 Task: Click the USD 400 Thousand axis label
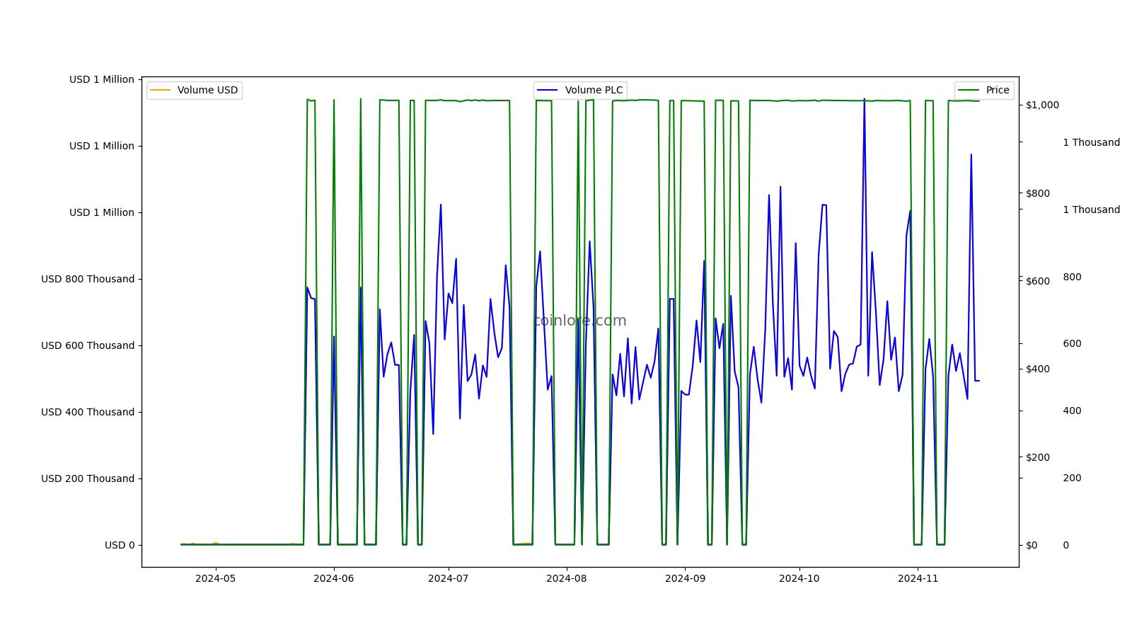(88, 412)
